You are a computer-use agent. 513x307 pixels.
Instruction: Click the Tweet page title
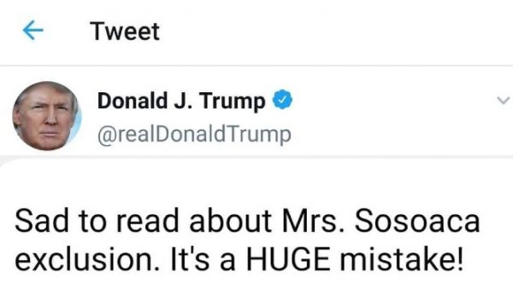pyautogui.click(x=125, y=32)
